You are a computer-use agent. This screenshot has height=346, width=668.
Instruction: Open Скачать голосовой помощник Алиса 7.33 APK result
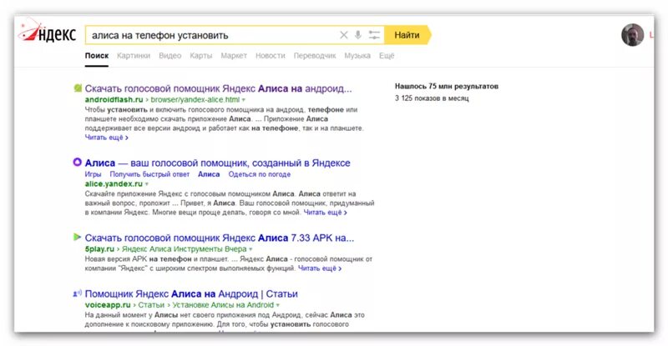[220, 238]
